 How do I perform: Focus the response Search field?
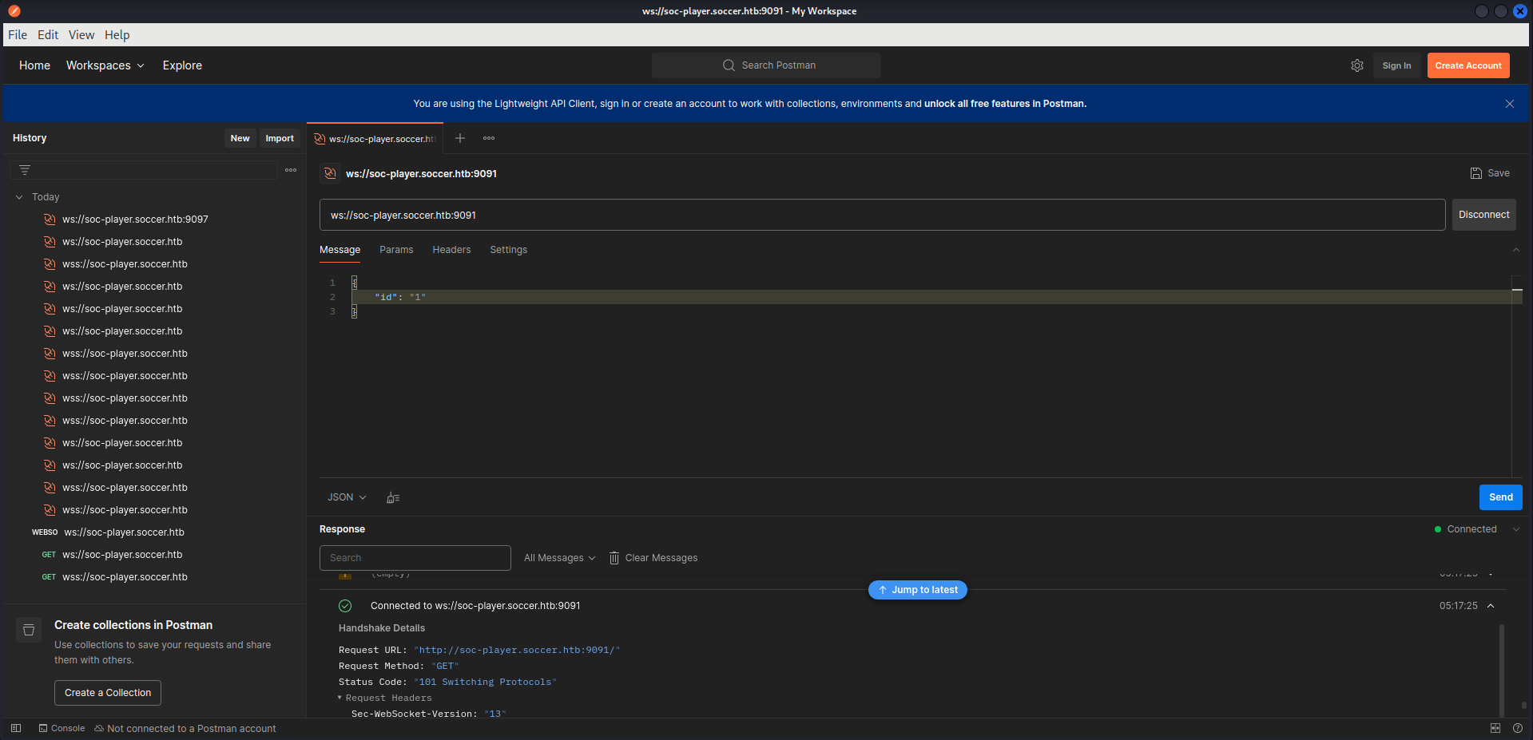coord(415,558)
